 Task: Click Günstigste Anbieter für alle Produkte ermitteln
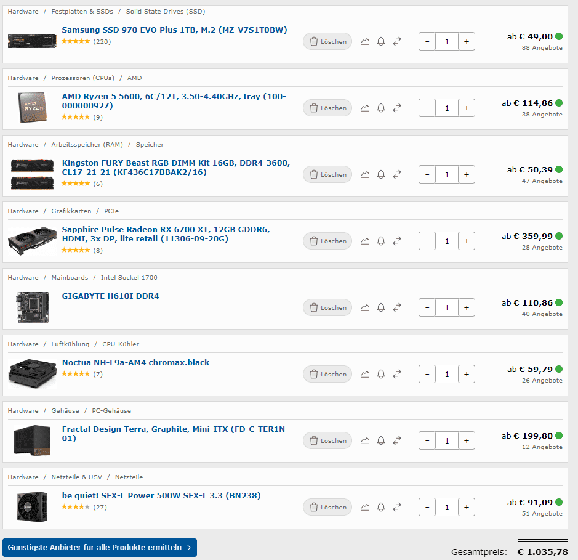click(100, 548)
